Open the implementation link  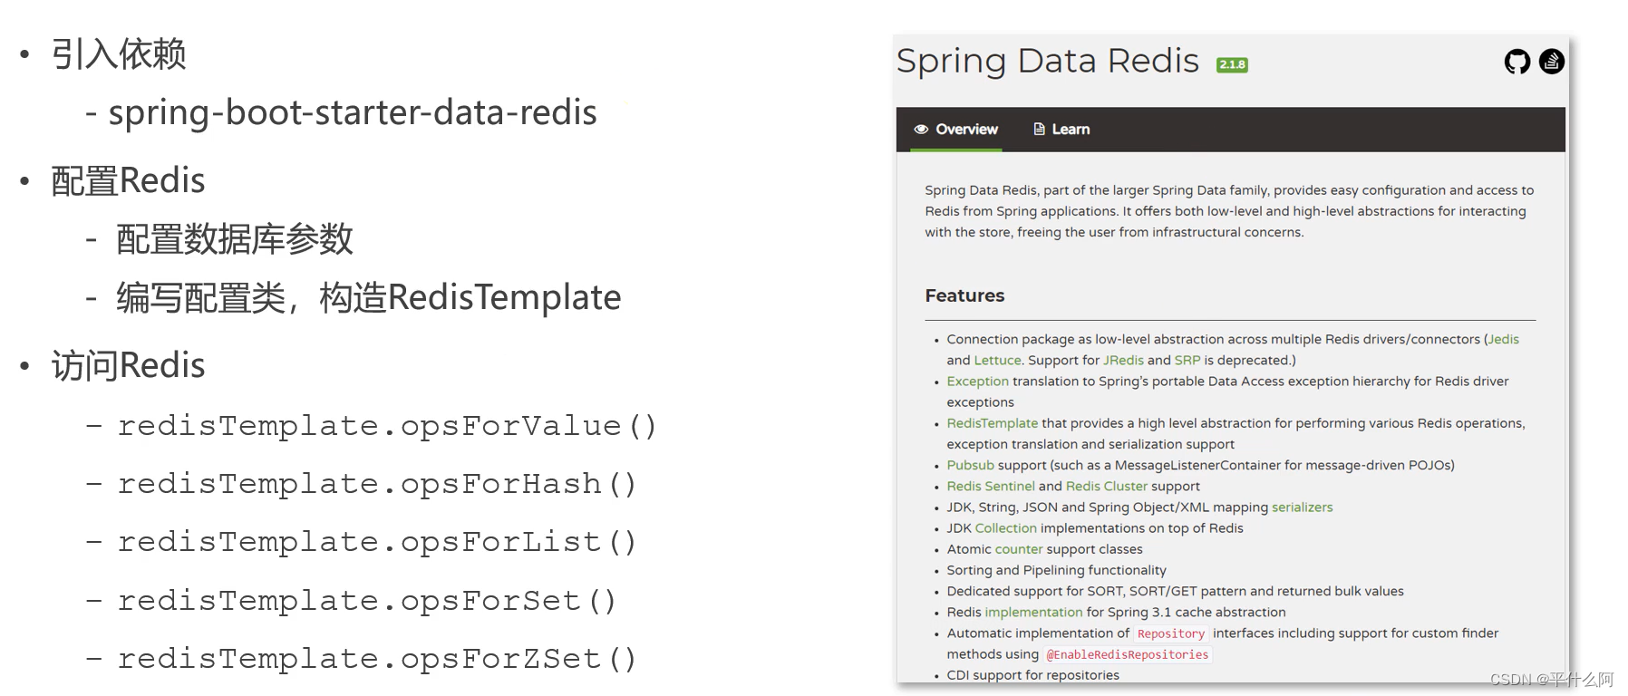point(1034,613)
